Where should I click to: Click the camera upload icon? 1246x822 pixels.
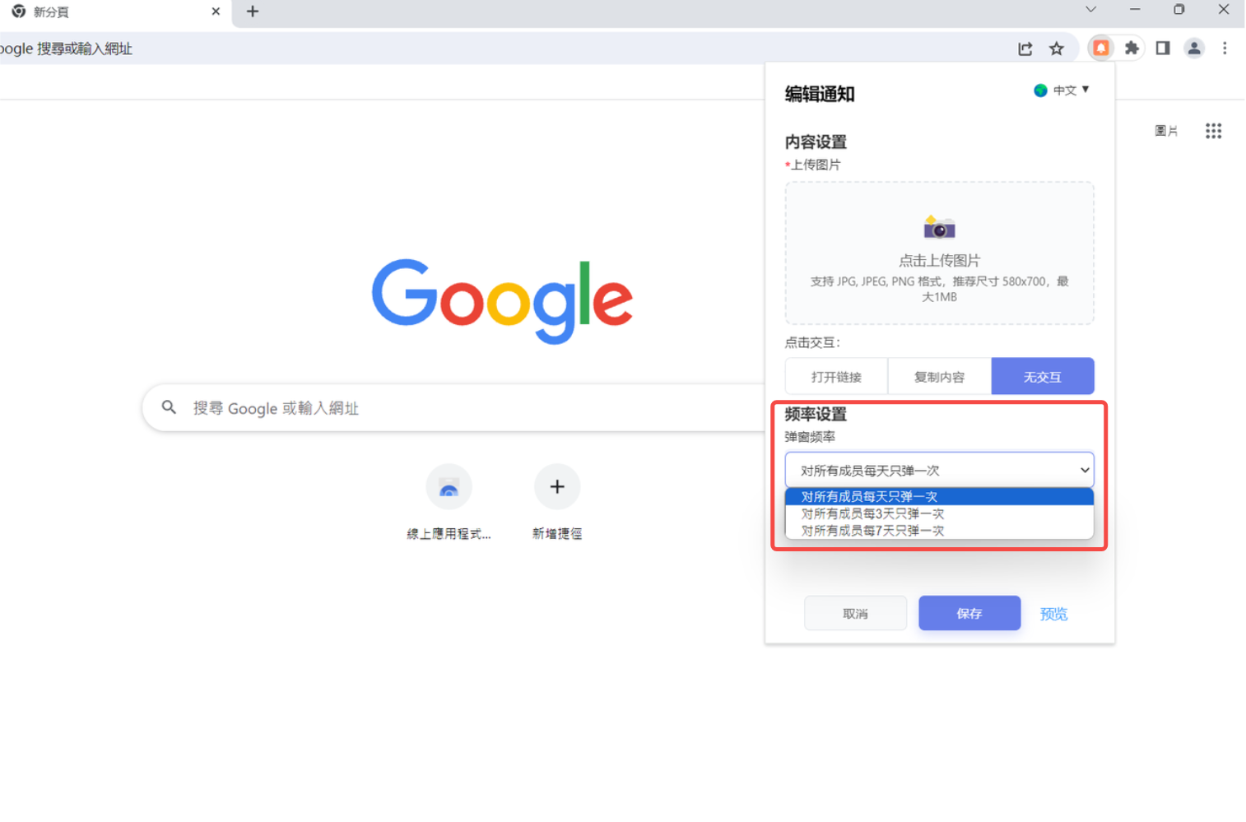[939, 226]
